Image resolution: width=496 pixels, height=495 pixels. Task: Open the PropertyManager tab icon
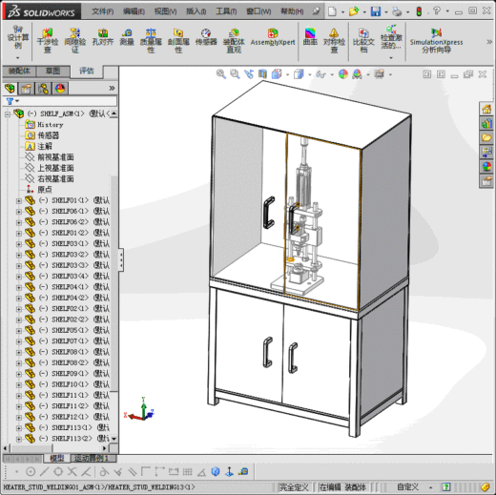point(27,88)
